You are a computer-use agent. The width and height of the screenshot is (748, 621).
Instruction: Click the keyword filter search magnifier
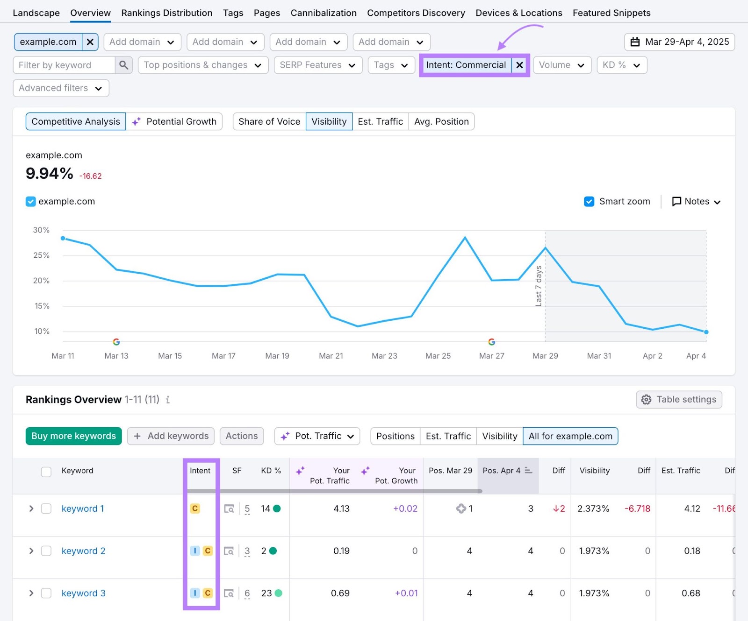coord(123,65)
